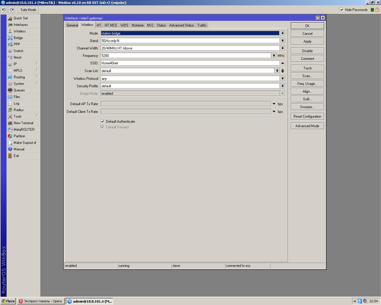Click the OK button

(307, 26)
